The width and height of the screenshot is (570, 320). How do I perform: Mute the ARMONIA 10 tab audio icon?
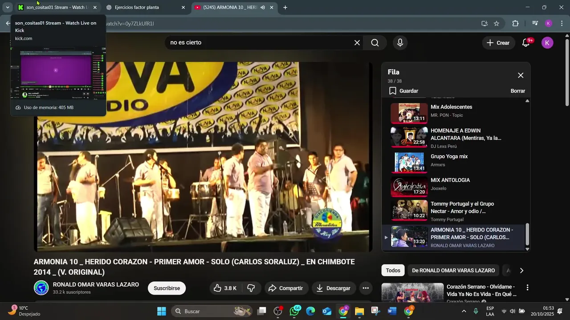coord(263,8)
